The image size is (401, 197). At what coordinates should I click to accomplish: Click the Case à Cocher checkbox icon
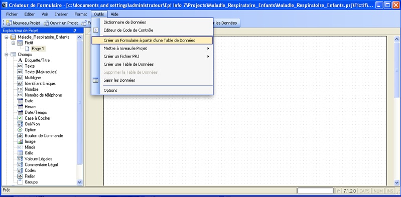[20, 118]
